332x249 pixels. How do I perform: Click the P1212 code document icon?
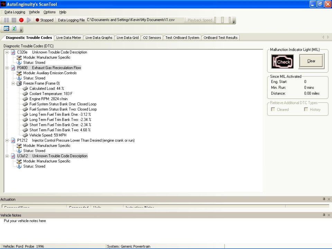point(13,140)
